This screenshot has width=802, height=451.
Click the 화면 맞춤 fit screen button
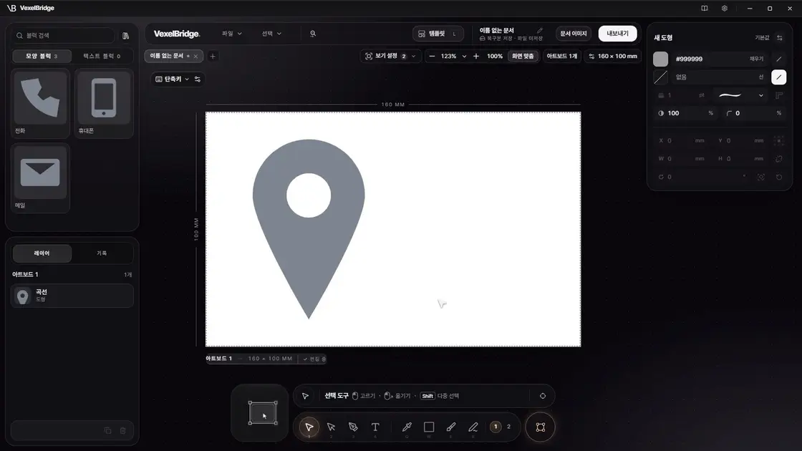coord(523,57)
